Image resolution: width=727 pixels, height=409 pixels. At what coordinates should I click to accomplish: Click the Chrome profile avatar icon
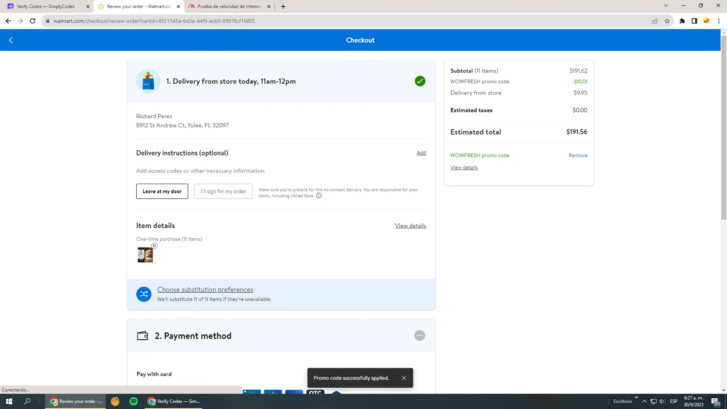point(707,21)
